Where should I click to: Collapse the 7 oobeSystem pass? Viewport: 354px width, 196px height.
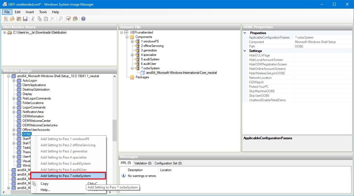click(132, 68)
